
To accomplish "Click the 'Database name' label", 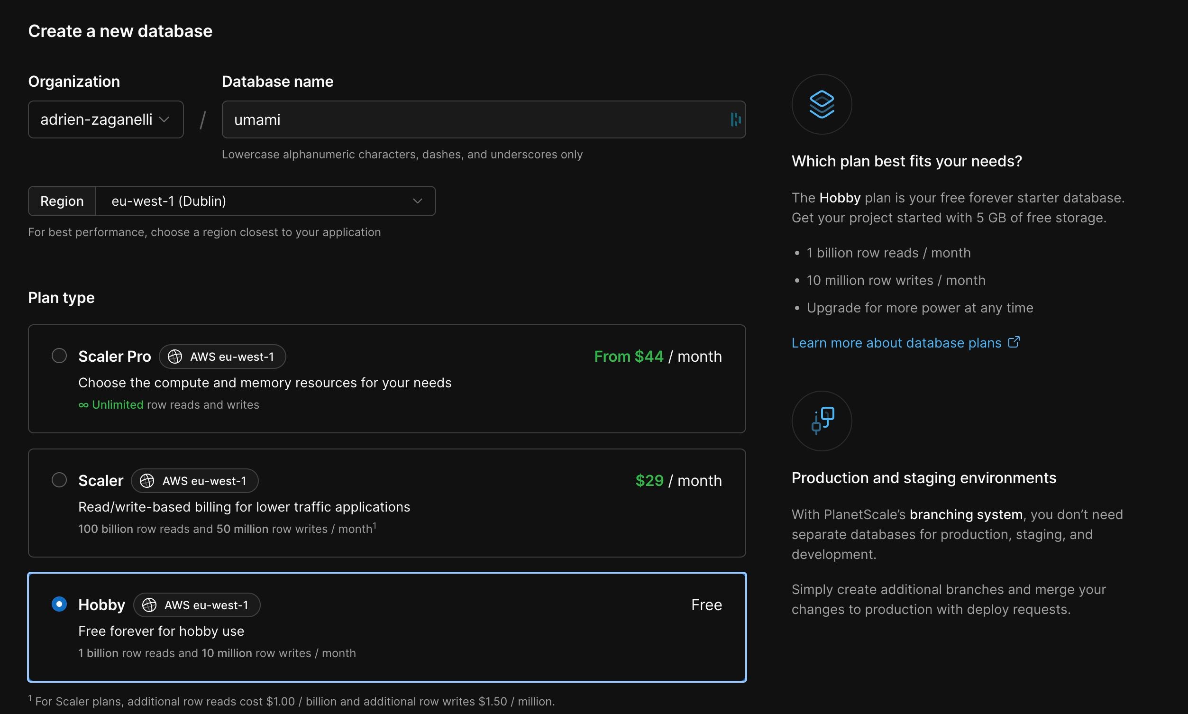I will [277, 82].
